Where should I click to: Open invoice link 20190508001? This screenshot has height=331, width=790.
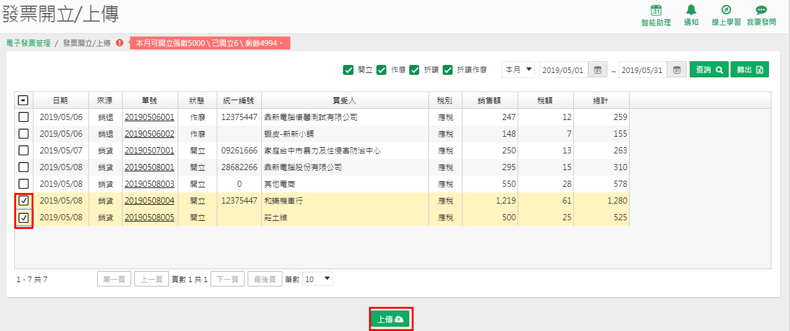[x=149, y=167]
